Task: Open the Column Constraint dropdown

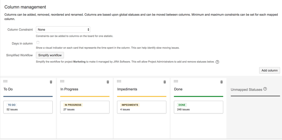Action: click(63, 29)
